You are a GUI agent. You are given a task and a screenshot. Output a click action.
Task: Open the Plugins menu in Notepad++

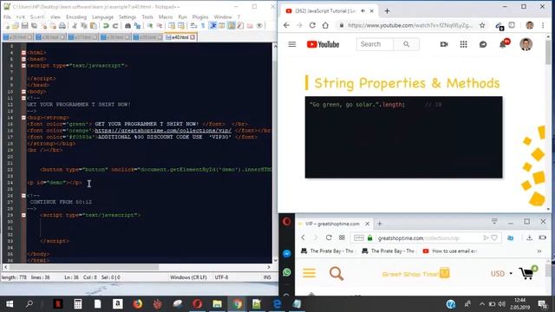point(200,17)
